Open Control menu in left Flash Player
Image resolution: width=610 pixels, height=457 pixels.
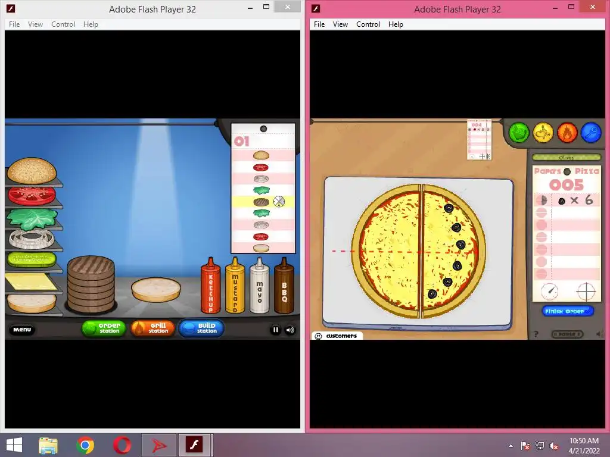click(63, 24)
